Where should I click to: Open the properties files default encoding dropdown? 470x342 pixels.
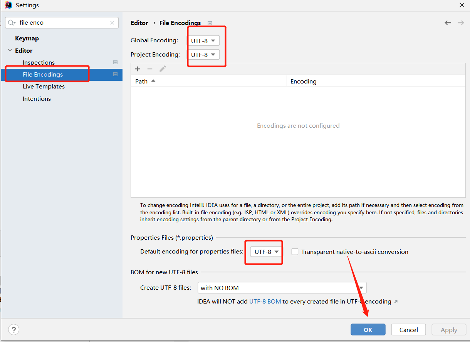266,252
